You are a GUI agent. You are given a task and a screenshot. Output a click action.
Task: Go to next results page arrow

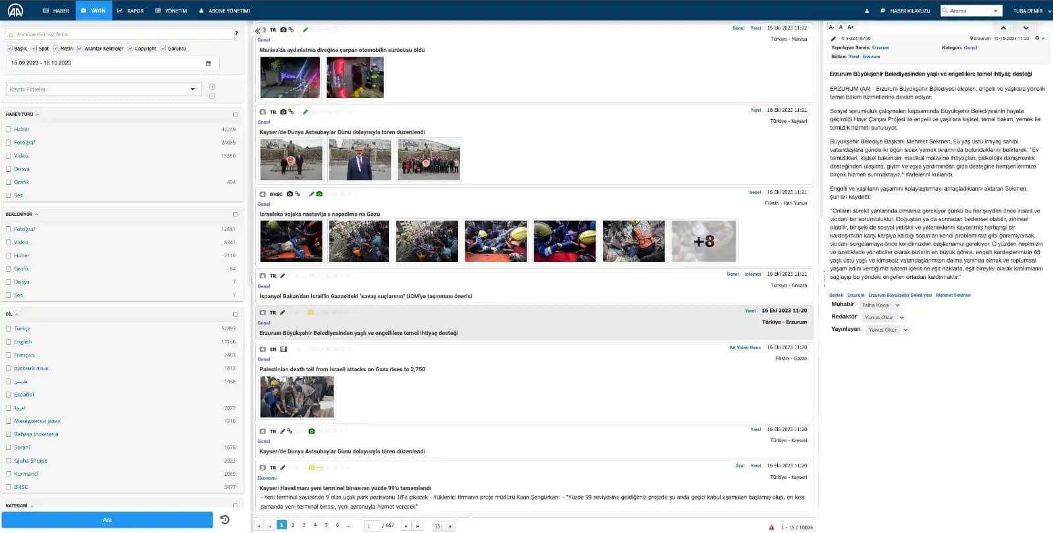[x=405, y=526]
